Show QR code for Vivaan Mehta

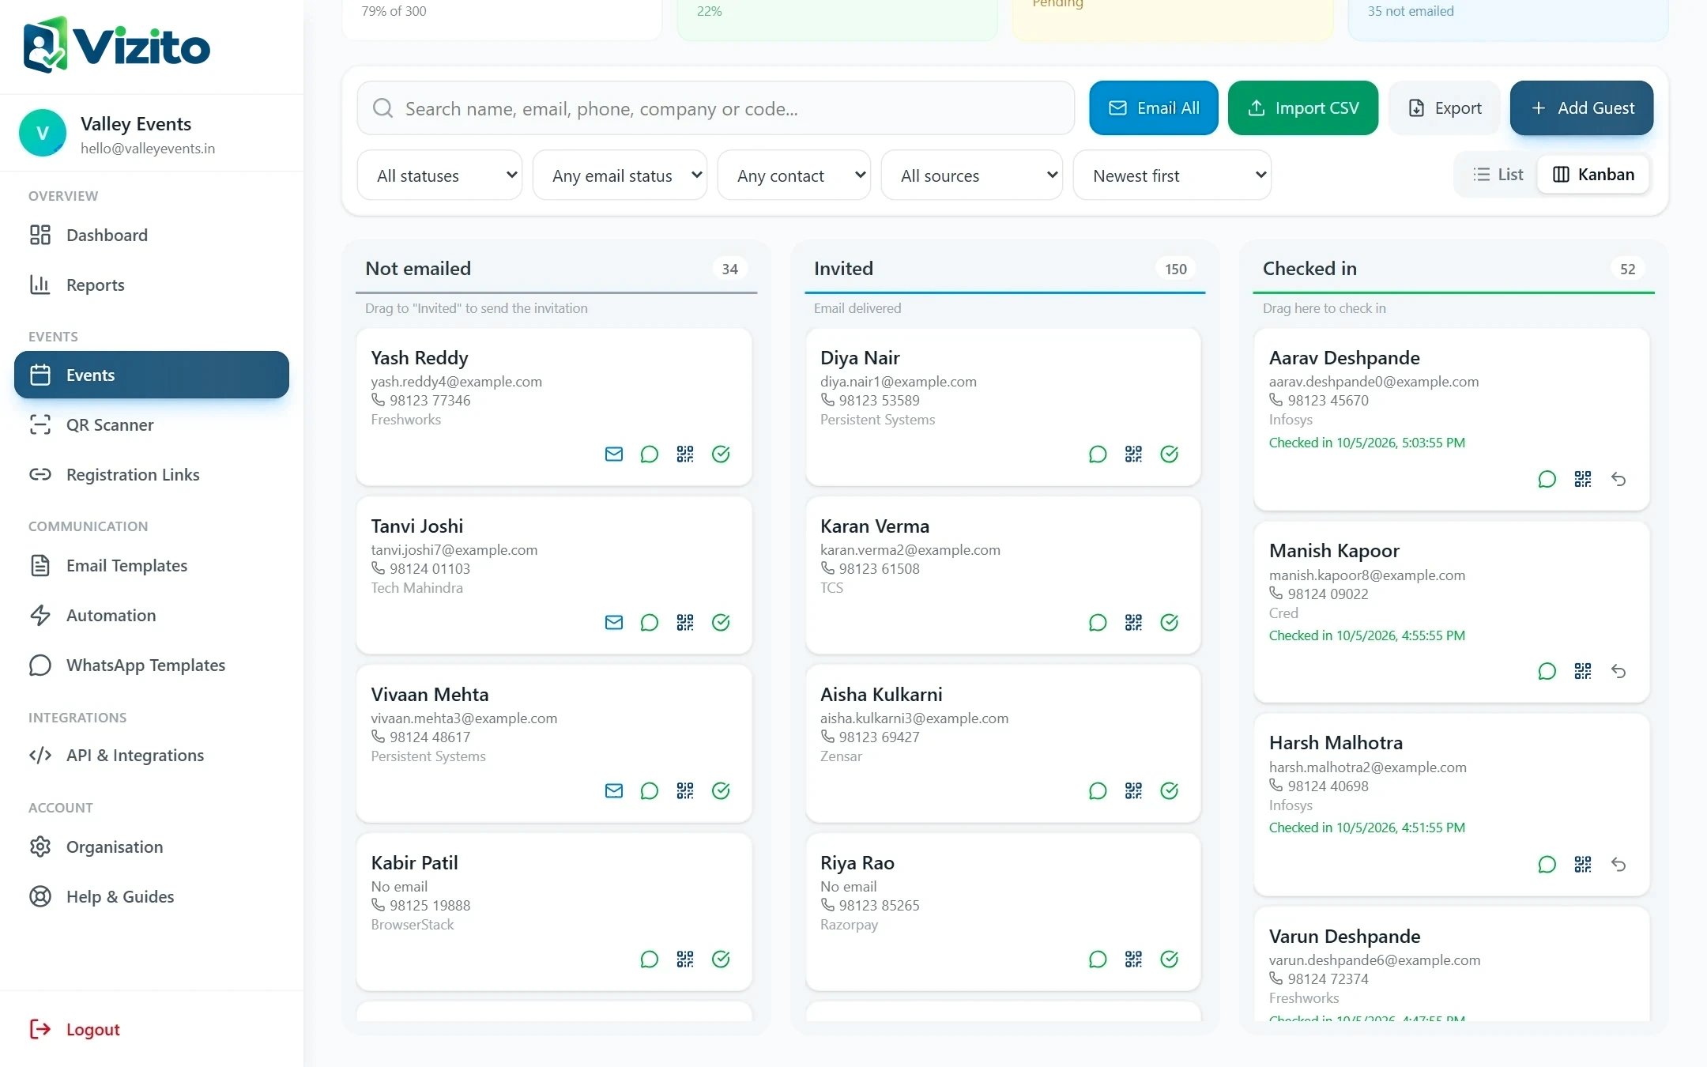(x=684, y=790)
